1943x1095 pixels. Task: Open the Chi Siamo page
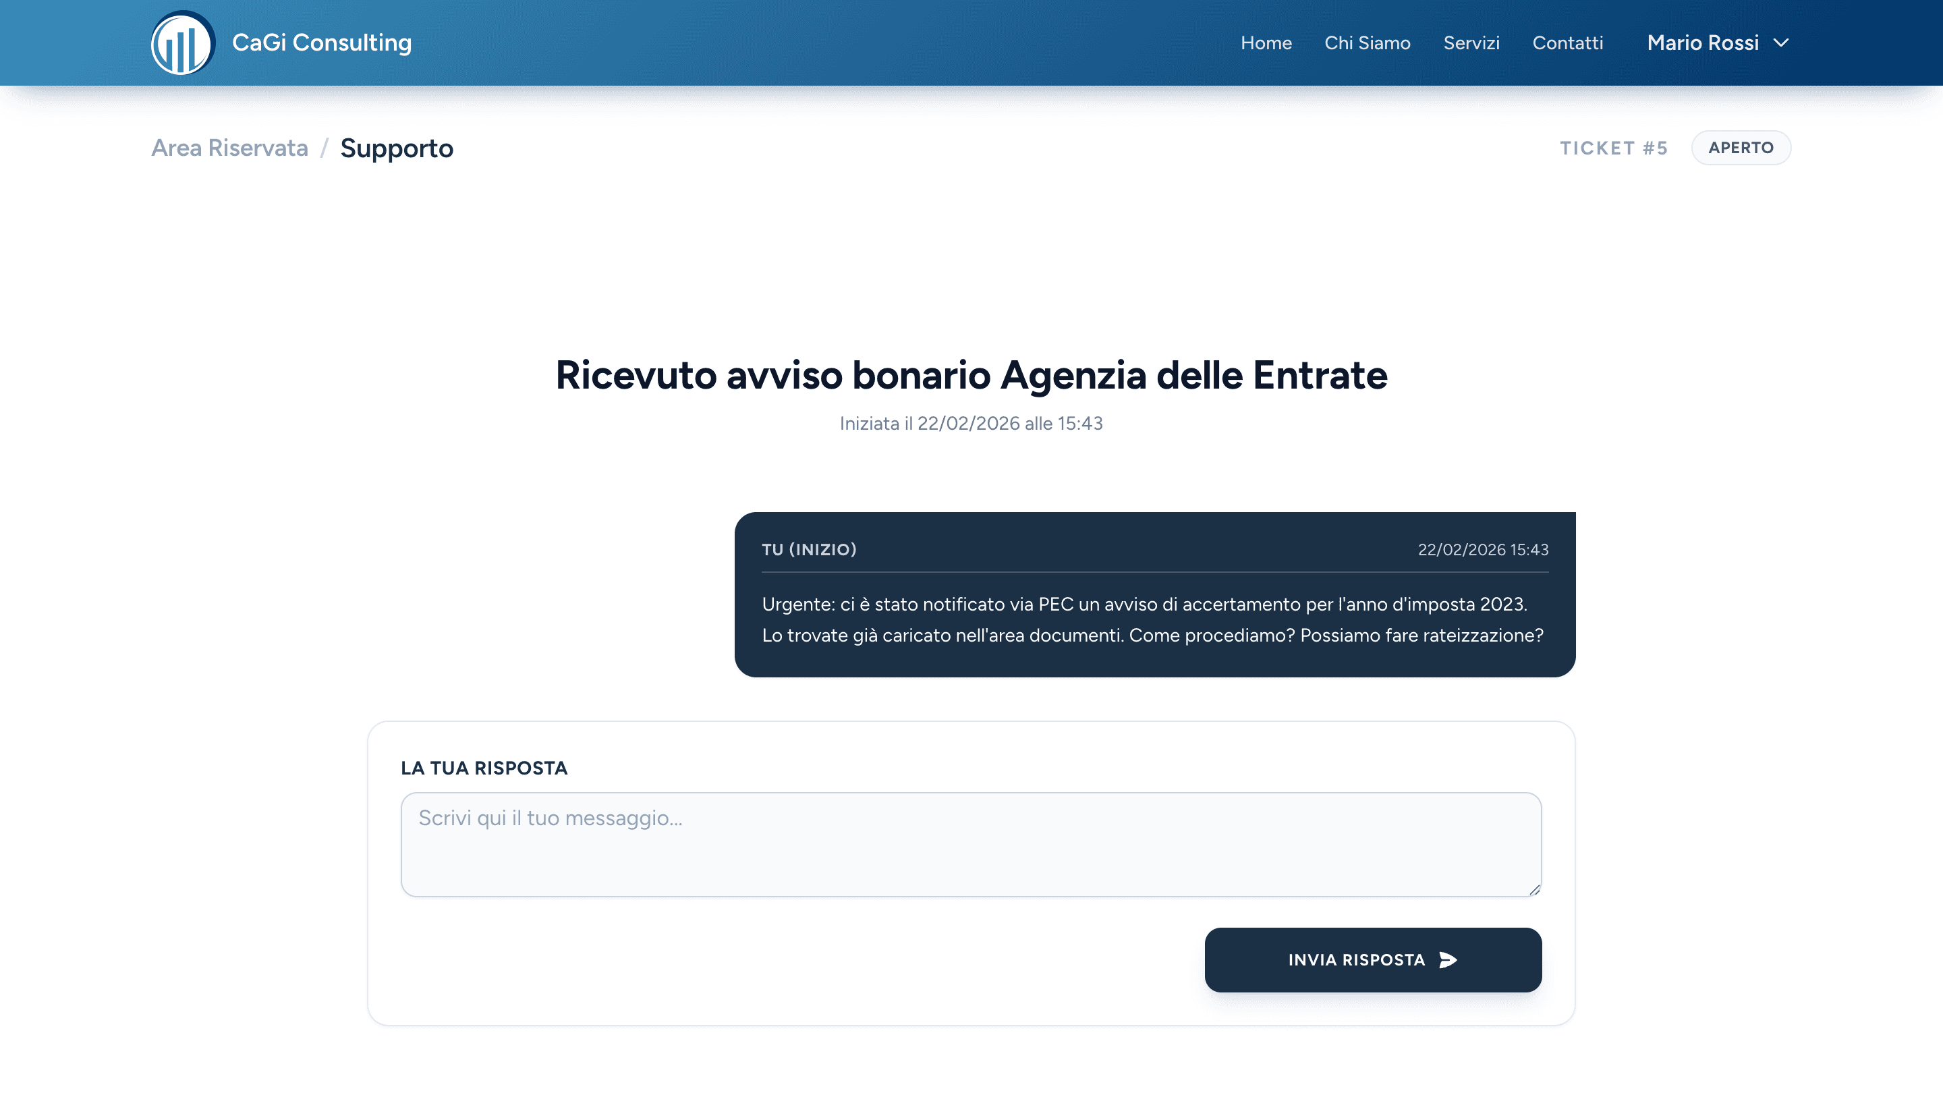tap(1367, 43)
